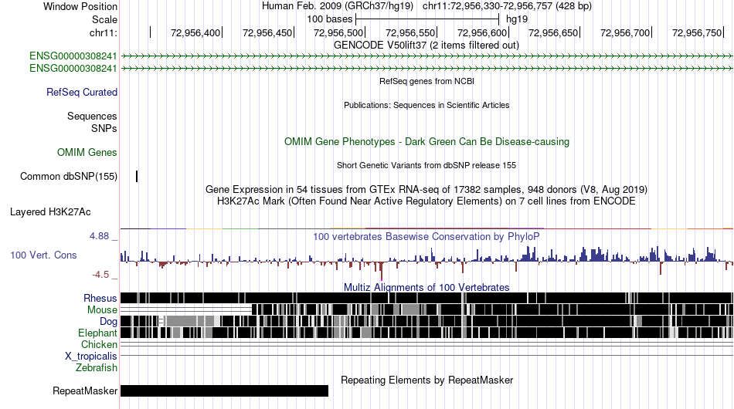Click the Elephant alignment track bar
Viewport: 734px width, 409px height.
click(427, 333)
